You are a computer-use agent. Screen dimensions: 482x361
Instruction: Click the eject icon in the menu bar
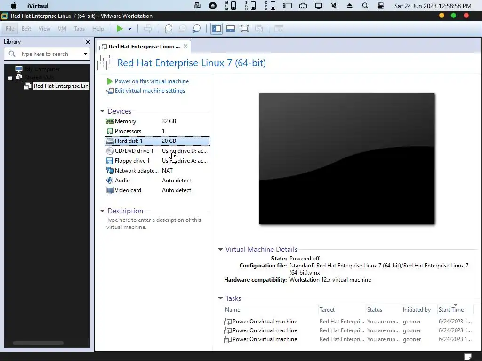350,6
